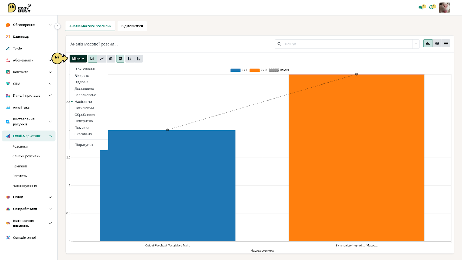Open the search options dropdown arrow

[x=416, y=44]
